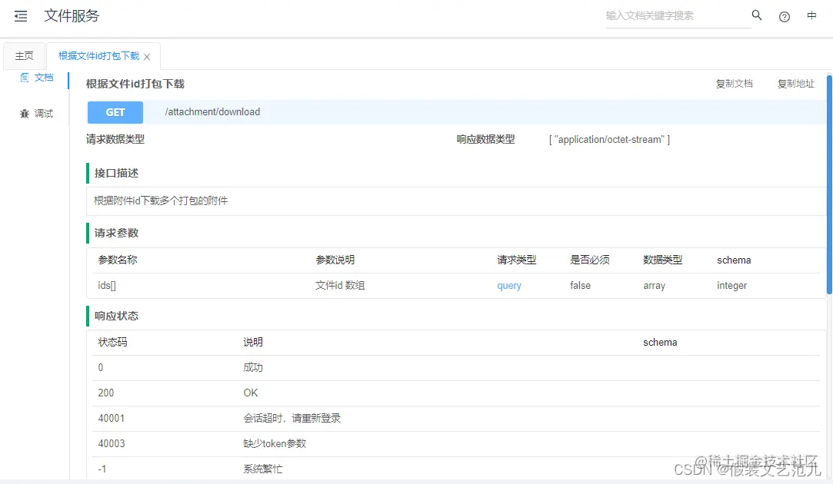The width and height of the screenshot is (833, 484).
Task: Click the application/octet-stream response type
Action: [609, 140]
